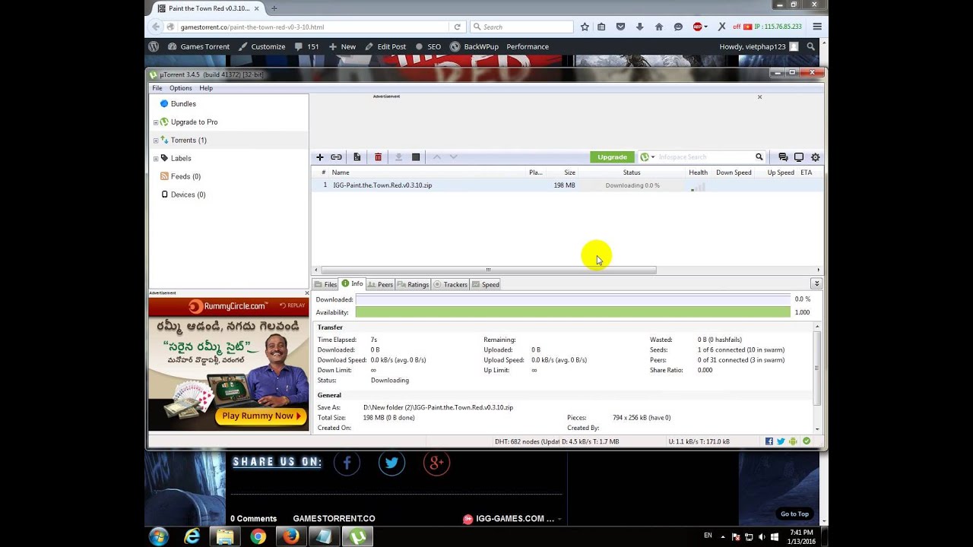Click the green Availability bar
The height and width of the screenshot is (547, 973).
pos(573,312)
